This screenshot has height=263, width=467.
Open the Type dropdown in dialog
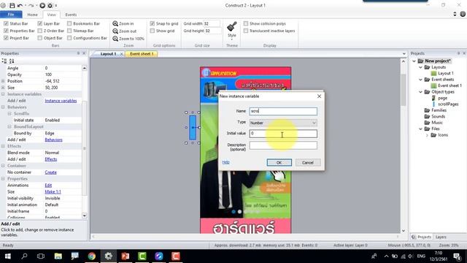(x=283, y=123)
